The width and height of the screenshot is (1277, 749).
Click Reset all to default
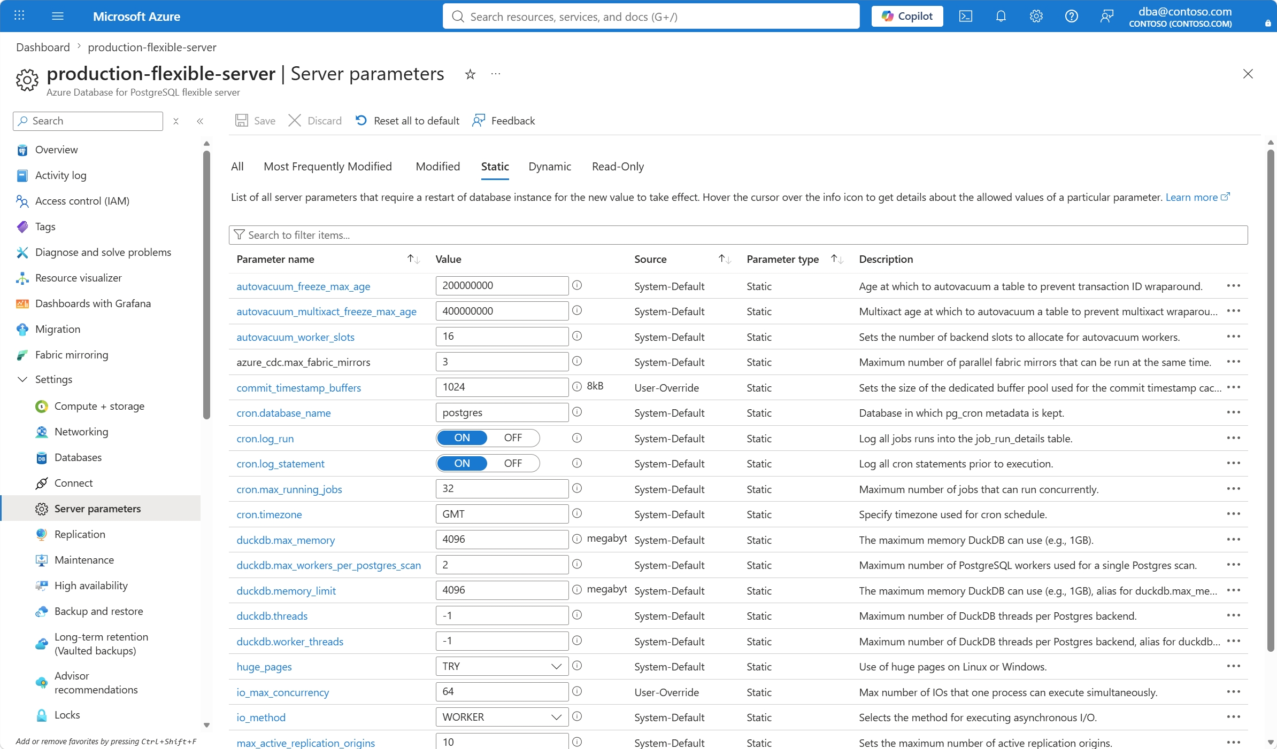pos(407,121)
